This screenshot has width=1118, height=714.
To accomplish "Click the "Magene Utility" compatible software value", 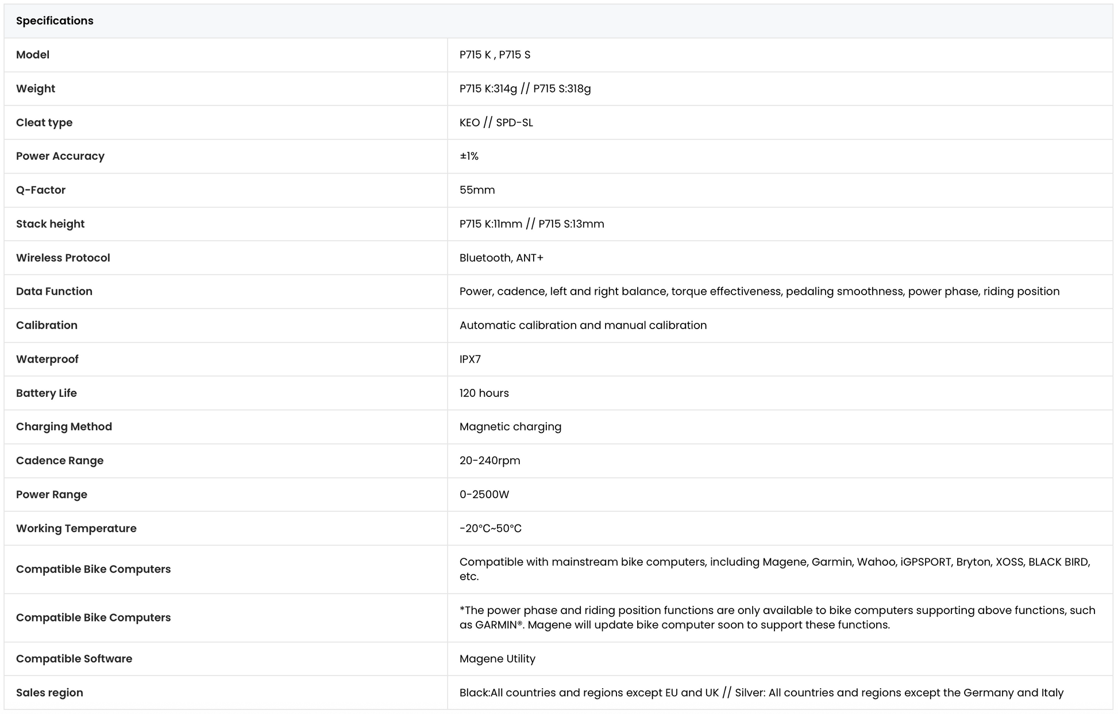I will (497, 659).
